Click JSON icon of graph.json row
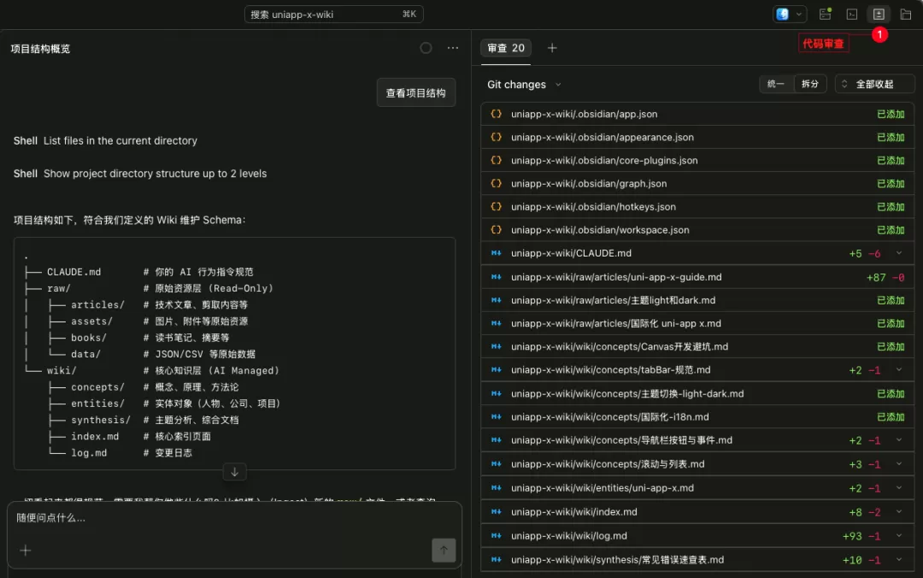 pos(497,184)
